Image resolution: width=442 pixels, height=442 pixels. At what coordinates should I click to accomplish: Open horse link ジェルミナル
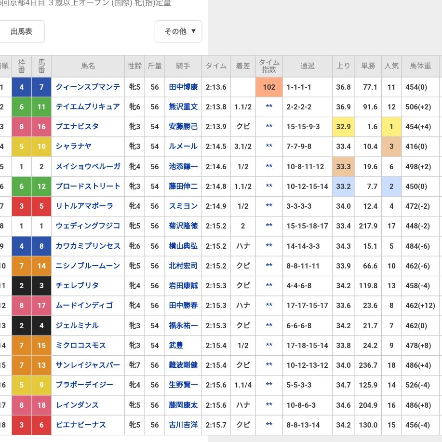click(77, 325)
